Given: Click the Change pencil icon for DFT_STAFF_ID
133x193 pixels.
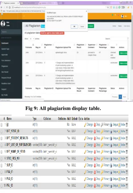Looking at the screenshot, I should pyautogui.click(x=85, y=132).
